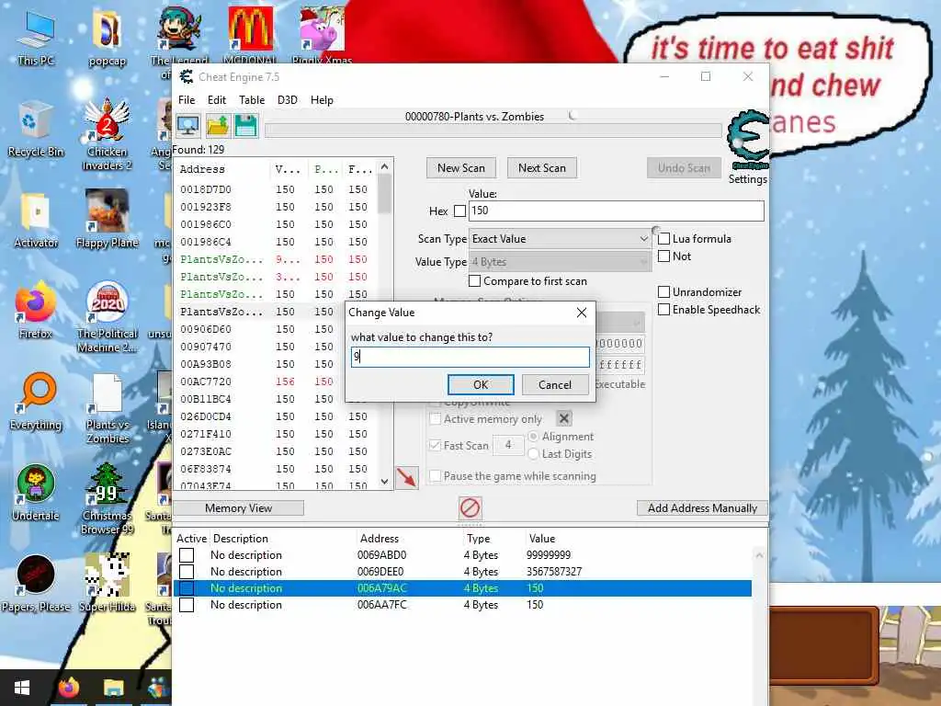941x706 pixels.
Task: Select found address 0018D7D0 row
Action: 276,189
